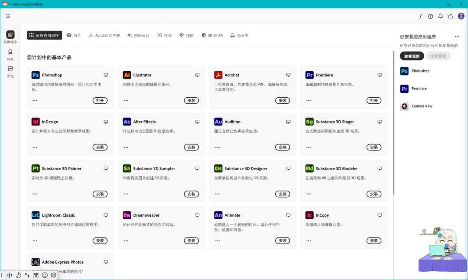
Task: Switch to the 视频 (Video) tab
Action: pos(165,35)
